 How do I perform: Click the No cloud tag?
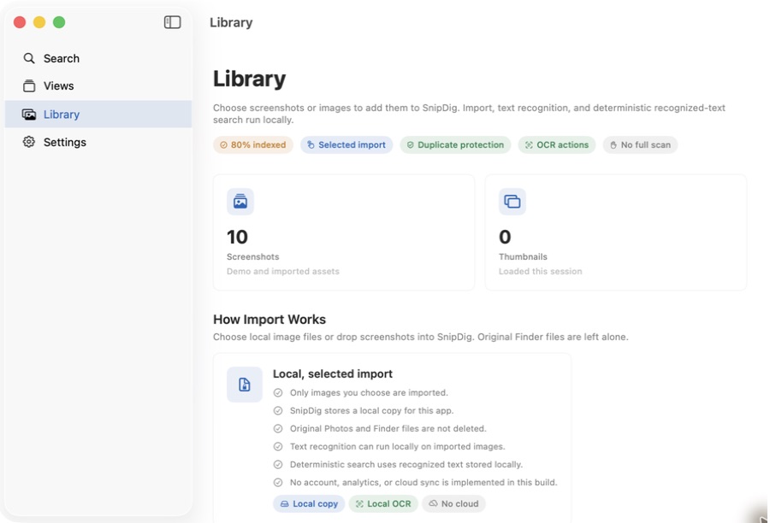point(453,504)
